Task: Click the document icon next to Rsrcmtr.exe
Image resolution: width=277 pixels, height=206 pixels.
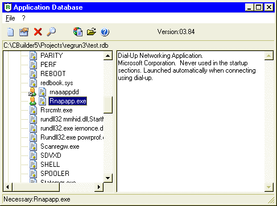Action: 34,110
